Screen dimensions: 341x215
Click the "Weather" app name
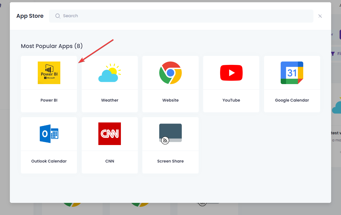tap(110, 100)
